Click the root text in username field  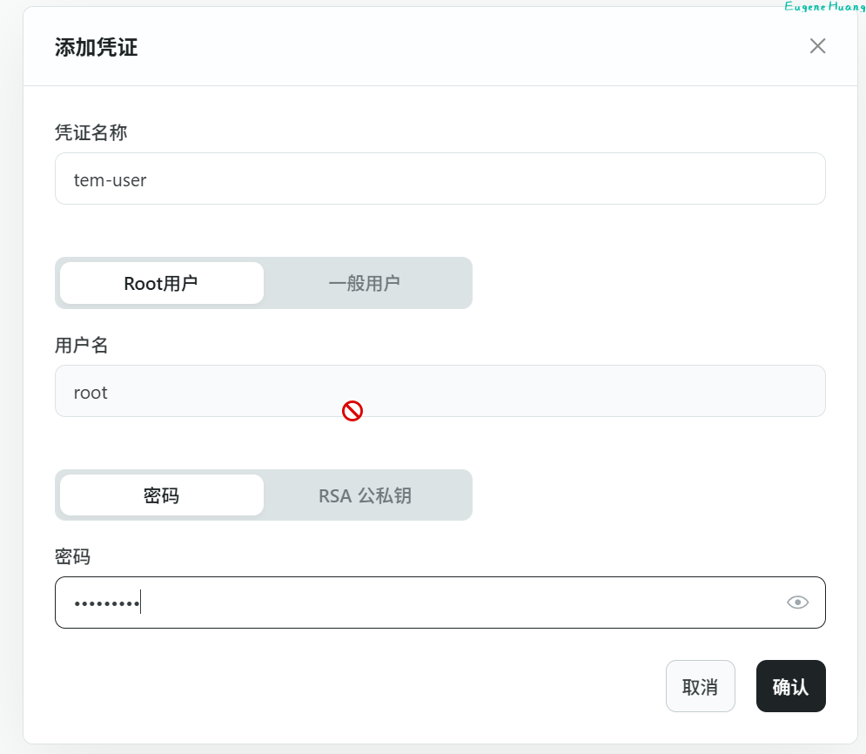click(x=91, y=393)
